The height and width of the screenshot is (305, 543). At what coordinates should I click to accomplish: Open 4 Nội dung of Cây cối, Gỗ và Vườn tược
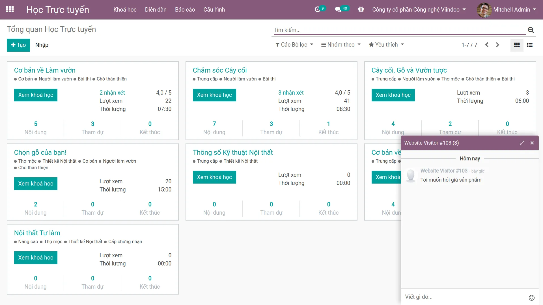393,128
